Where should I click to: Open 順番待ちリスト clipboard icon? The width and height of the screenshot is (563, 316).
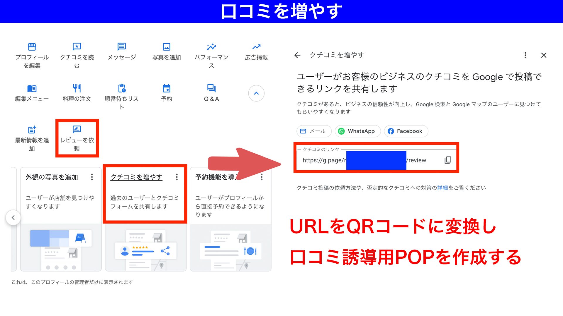pyautogui.click(x=122, y=88)
